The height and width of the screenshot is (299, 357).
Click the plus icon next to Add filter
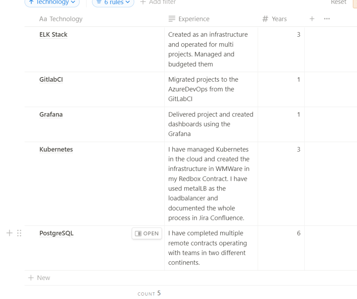143,2
